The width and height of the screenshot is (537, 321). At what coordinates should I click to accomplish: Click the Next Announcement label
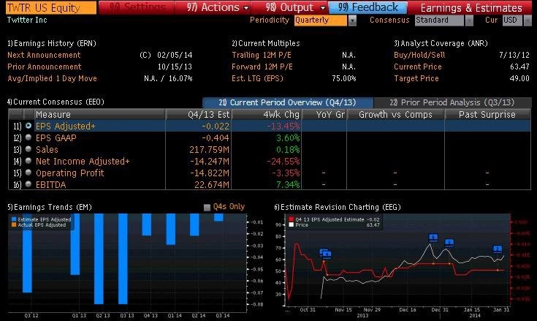pos(44,55)
